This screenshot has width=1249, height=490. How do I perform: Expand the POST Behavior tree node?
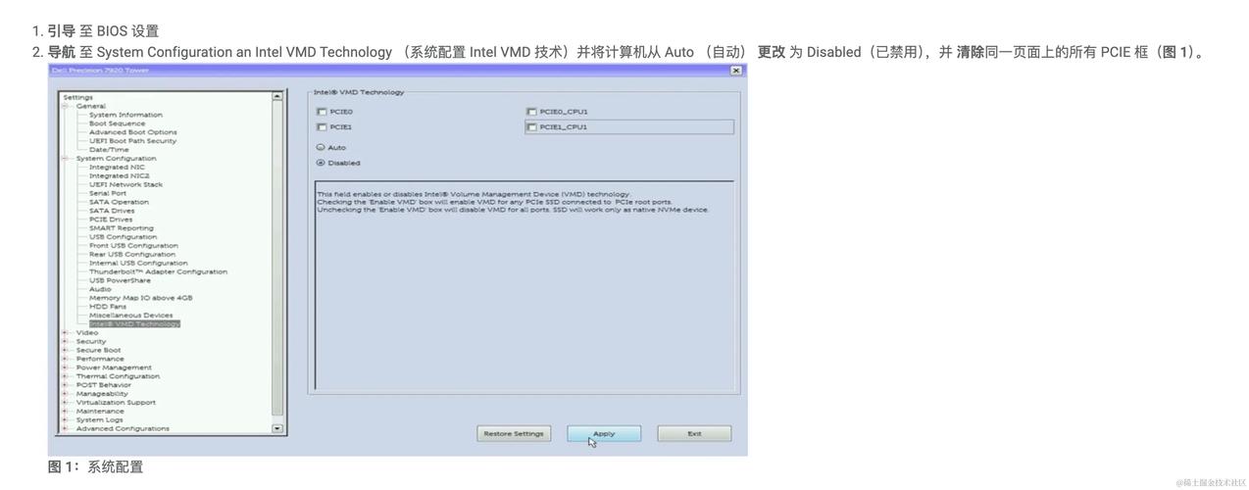click(66, 385)
